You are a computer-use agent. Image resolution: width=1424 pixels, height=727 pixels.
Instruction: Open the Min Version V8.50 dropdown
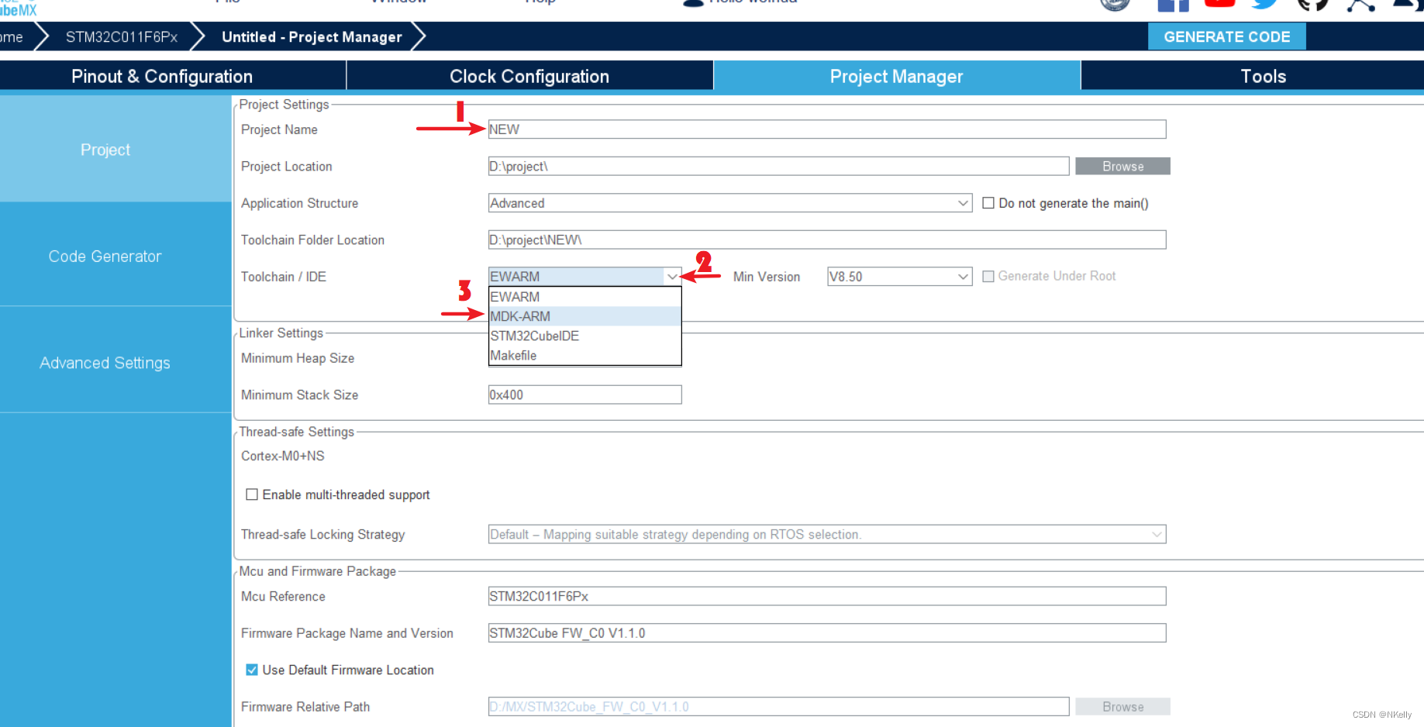click(899, 277)
